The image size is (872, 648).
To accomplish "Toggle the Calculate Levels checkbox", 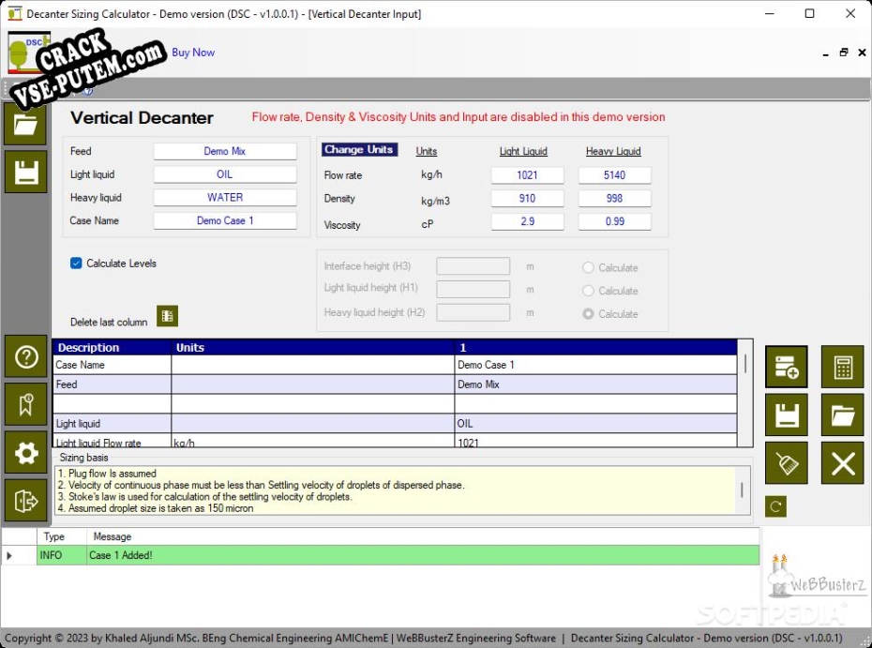I will click(76, 264).
